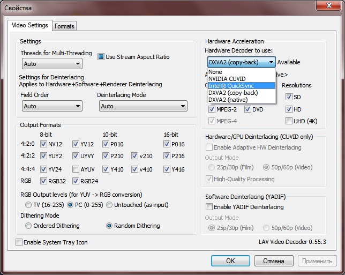
Task: Enable the AYUV output format
Action: tap(75, 169)
